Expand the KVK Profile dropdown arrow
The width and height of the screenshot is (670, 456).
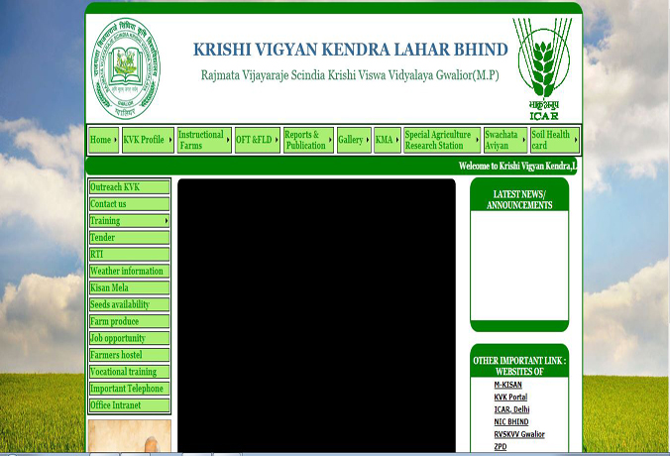pos(170,140)
